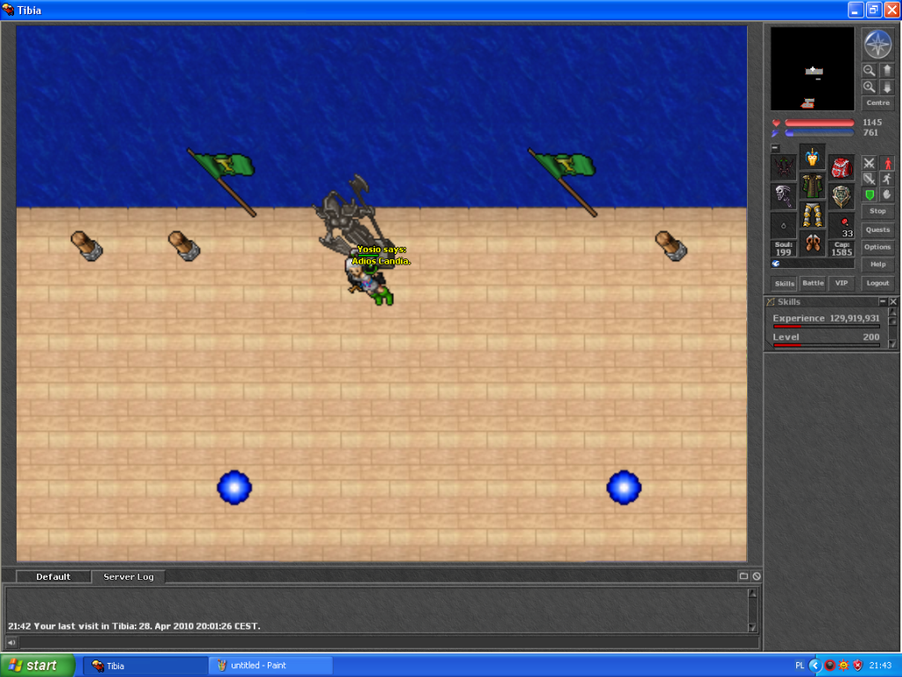Open the chat channels list icon
This screenshot has height=677, width=902.
click(x=743, y=576)
